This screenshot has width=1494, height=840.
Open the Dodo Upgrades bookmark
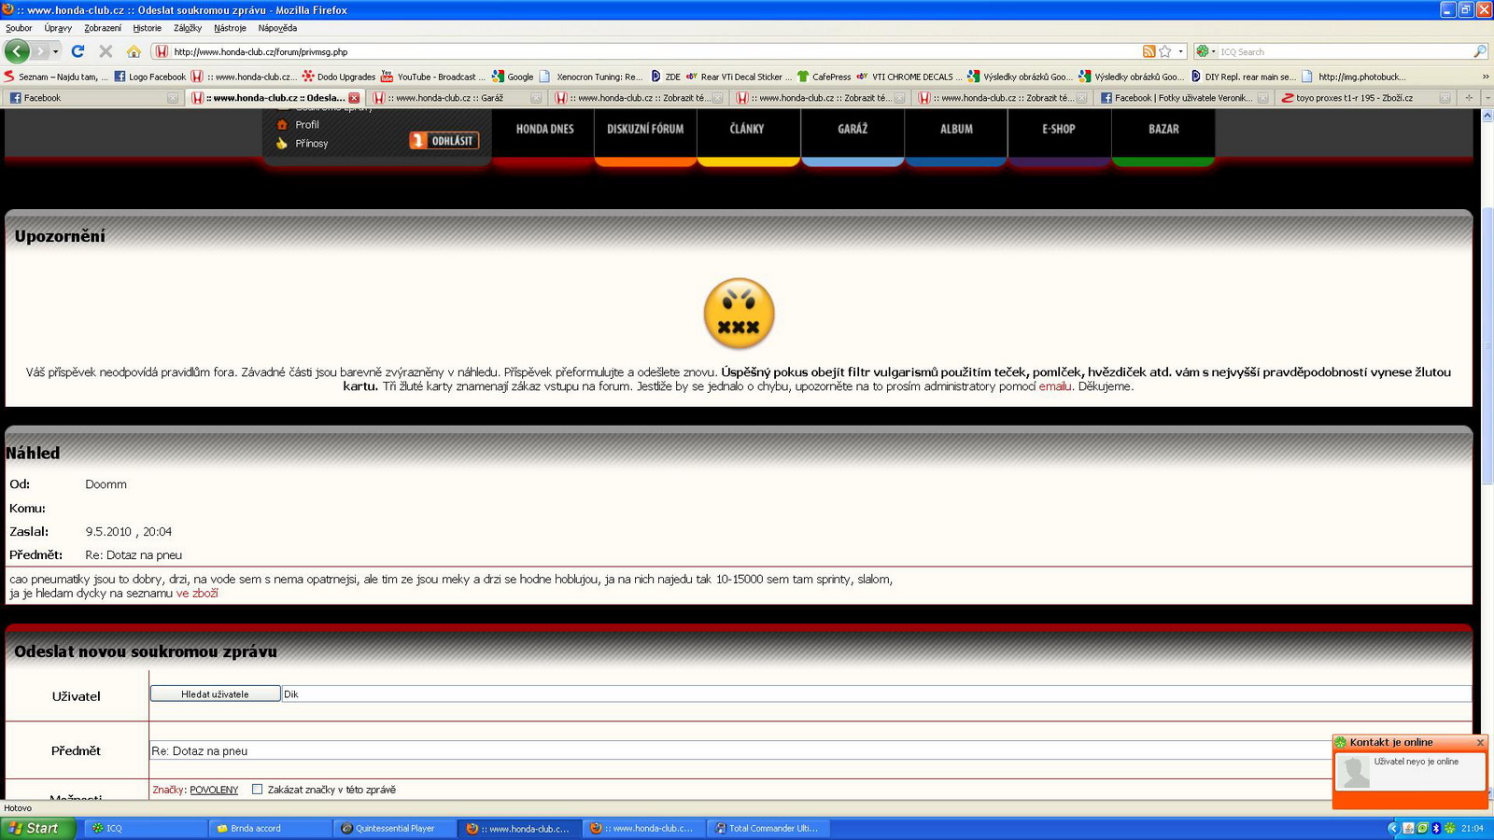[x=338, y=76]
